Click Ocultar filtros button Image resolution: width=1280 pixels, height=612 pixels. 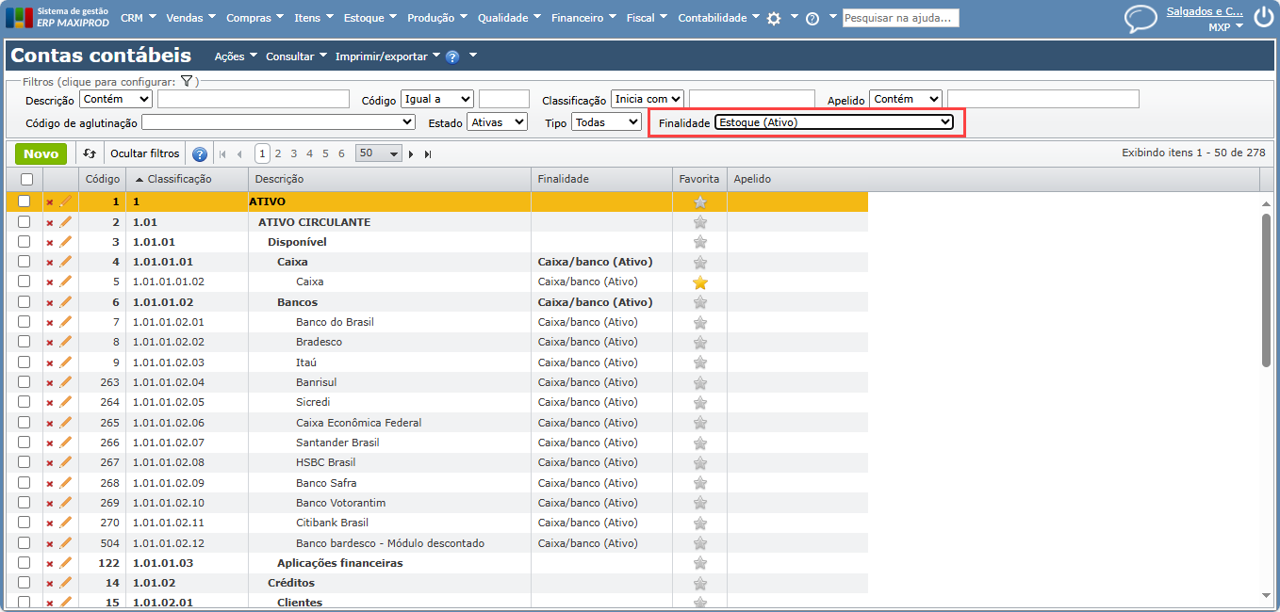click(x=144, y=153)
